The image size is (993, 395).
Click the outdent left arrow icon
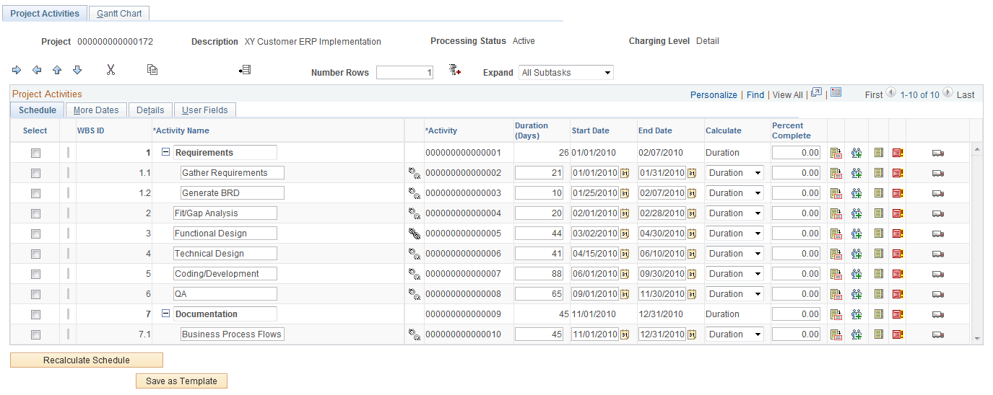37,70
